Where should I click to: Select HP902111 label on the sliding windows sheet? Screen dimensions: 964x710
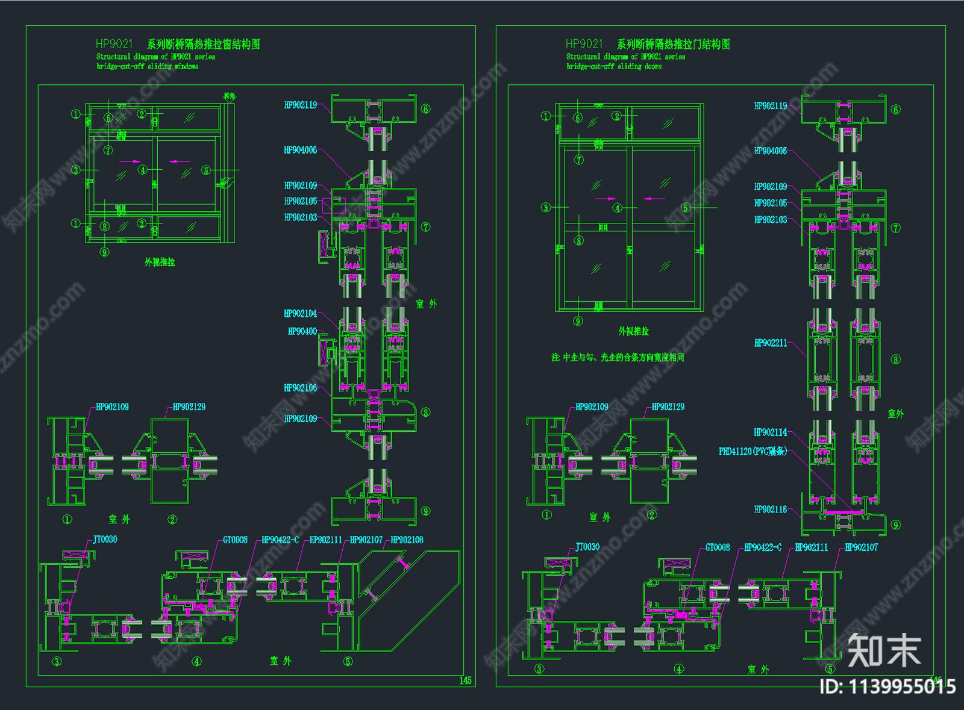pyautogui.click(x=326, y=540)
